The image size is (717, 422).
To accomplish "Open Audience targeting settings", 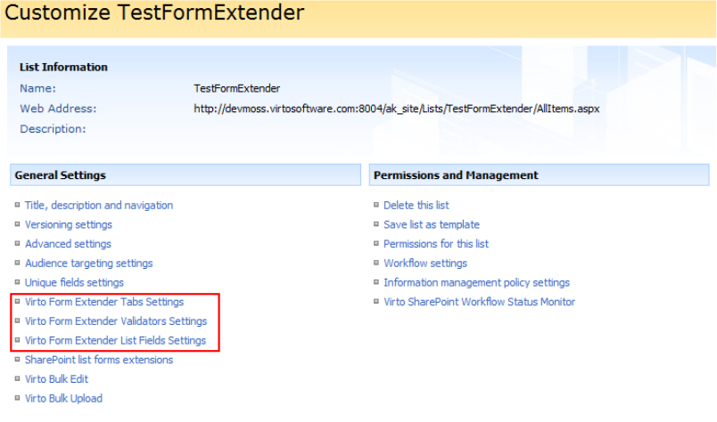I will 88,264.
